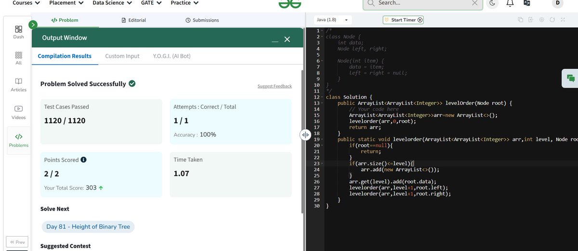Fold code at line 13 arrow
The height and width of the screenshot is (251, 578).
322,103
